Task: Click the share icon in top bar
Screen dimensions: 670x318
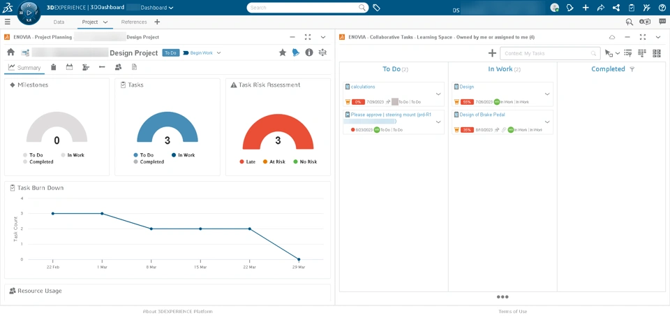Action: (600, 8)
